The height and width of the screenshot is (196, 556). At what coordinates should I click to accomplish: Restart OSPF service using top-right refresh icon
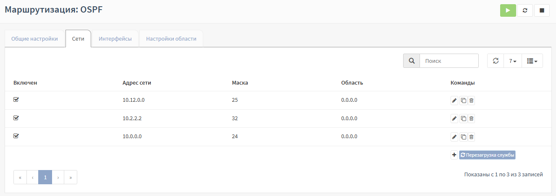(525, 10)
